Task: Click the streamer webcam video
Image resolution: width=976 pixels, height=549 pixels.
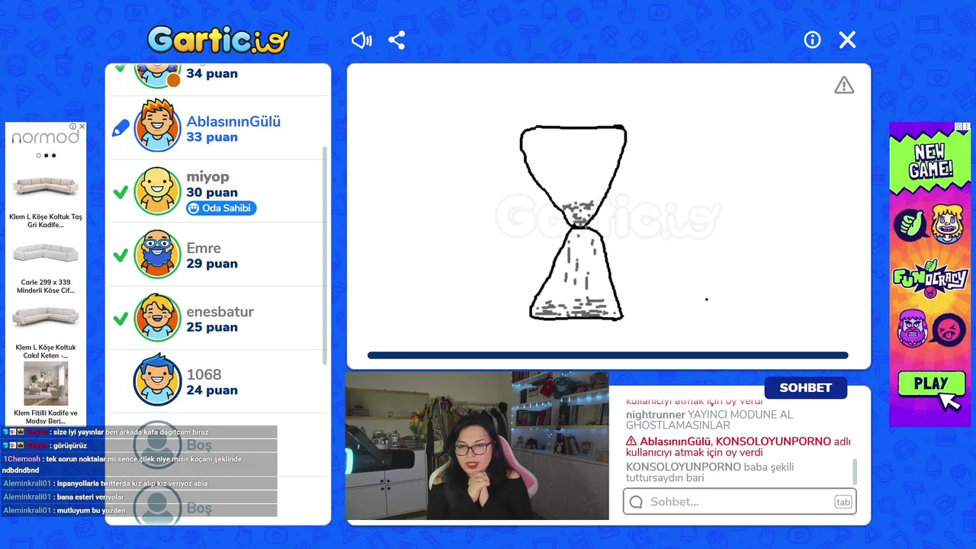Action: 477,445
